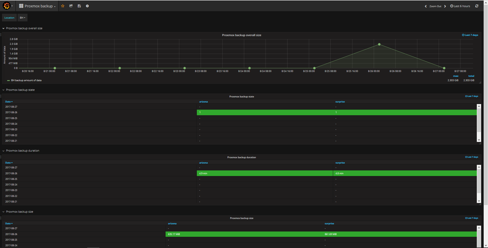Click Last 7 days label on backup size panel
The width and height of the screenshot is (488, 248).
(x=472, y=218)
